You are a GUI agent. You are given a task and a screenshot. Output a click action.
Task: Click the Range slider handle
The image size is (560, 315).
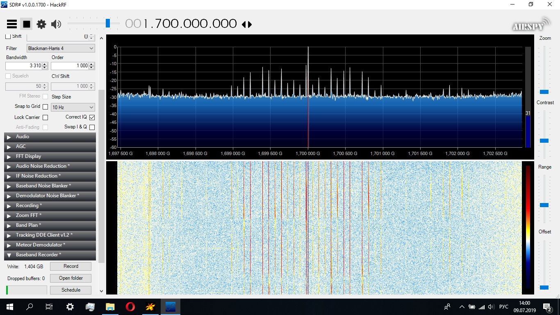544,205
